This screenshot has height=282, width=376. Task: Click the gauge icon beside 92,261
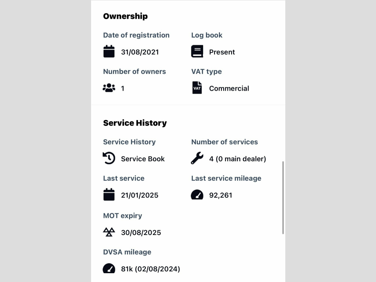197,195
